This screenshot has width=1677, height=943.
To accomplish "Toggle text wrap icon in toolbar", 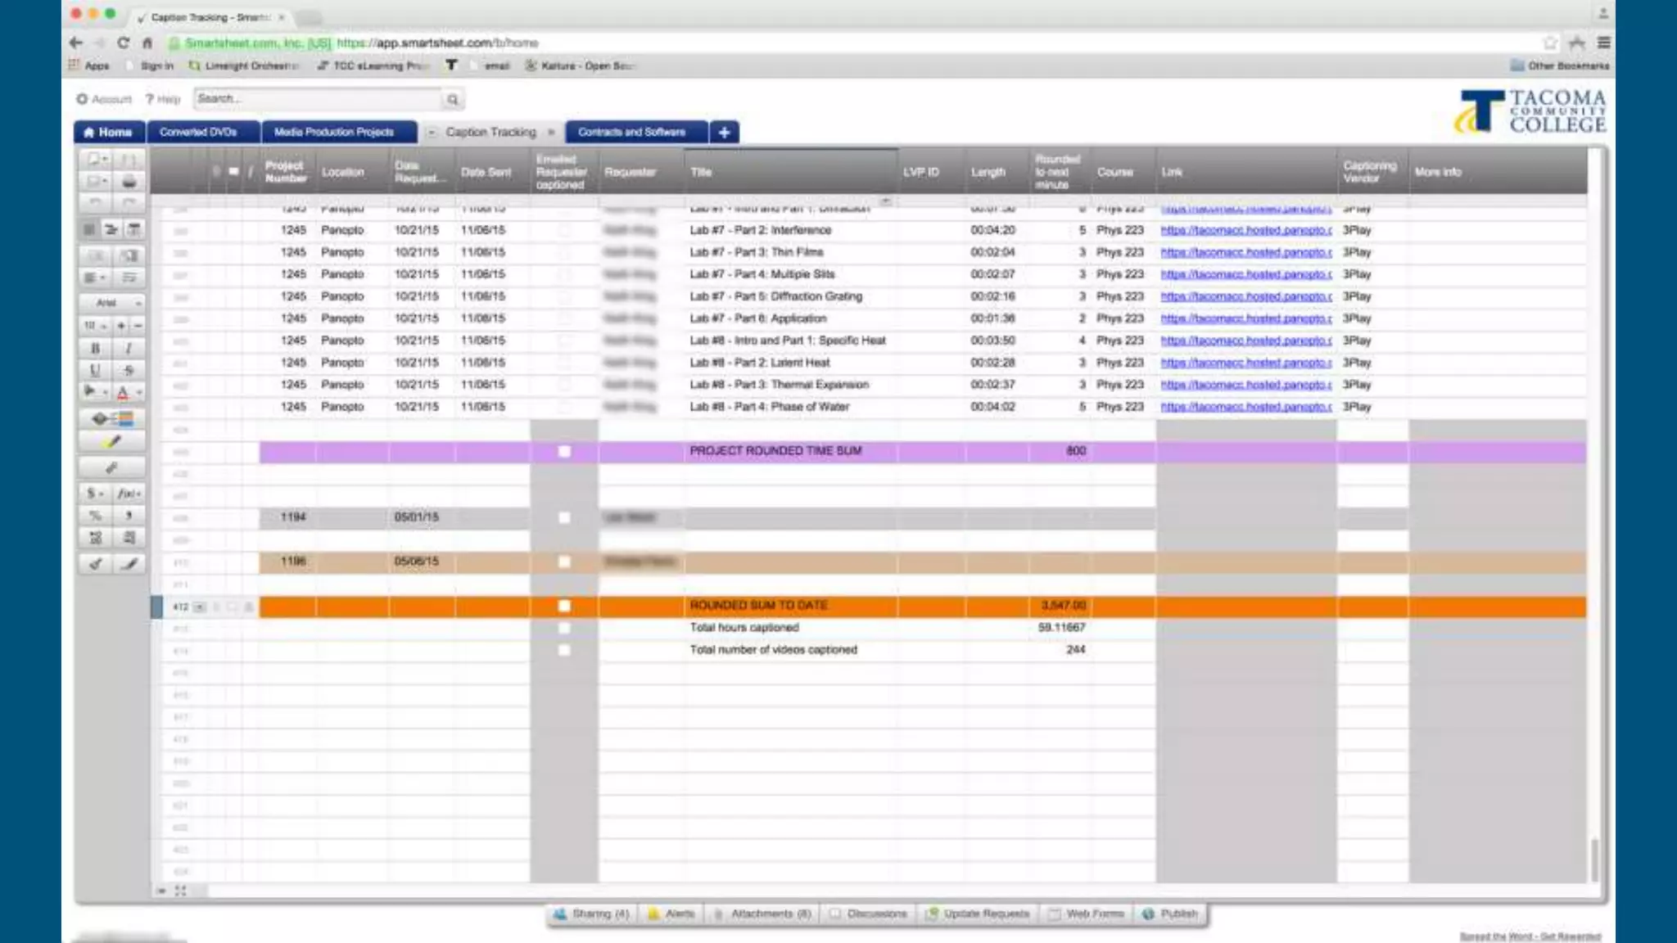I will [x=129, y=277].
